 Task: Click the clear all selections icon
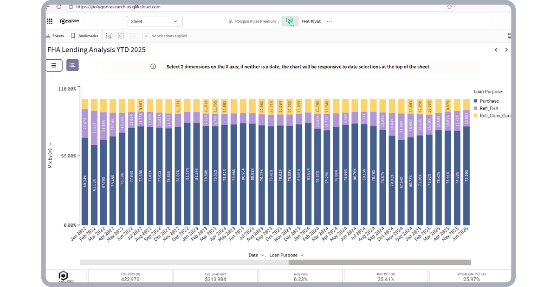point(145,36)
